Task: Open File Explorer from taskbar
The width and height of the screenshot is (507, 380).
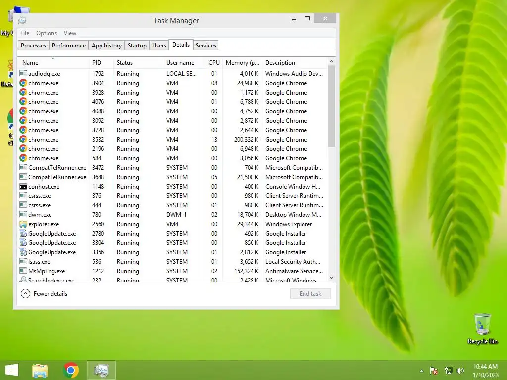Action: coord(40,370)
